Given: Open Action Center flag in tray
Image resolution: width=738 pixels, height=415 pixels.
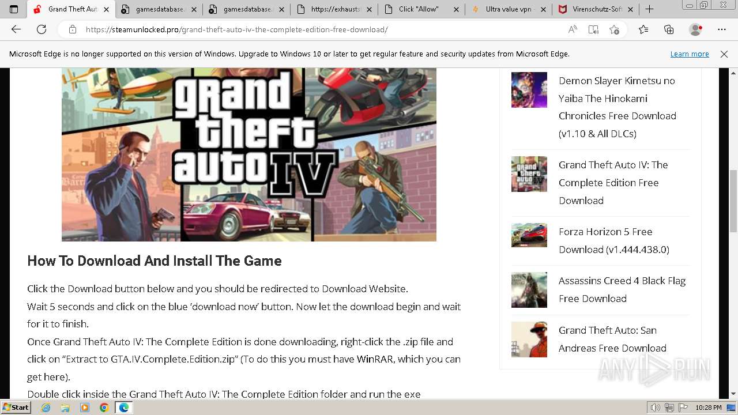Looking at the screenshot, I should pos(683,408).
